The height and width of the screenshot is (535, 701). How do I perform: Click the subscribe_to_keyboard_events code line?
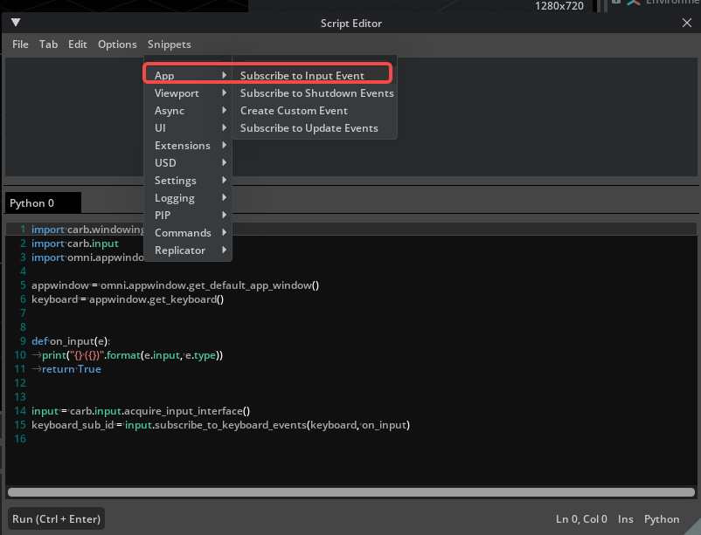221,425
